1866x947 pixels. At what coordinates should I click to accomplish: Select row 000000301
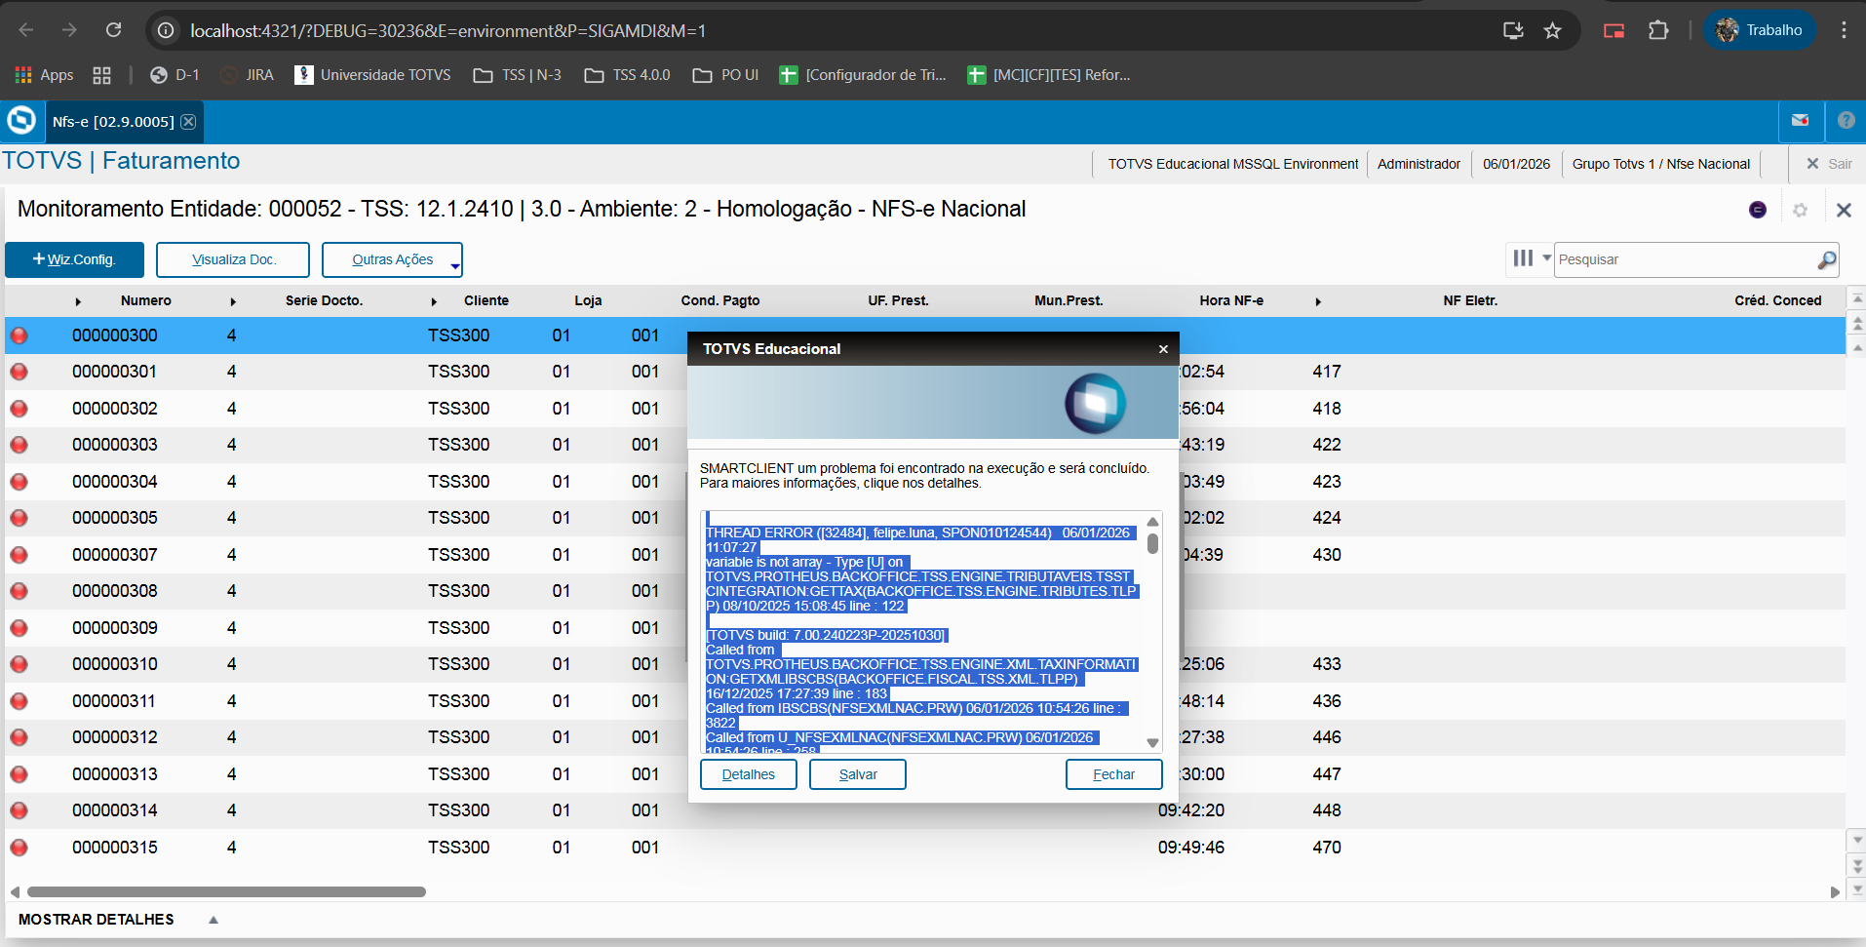pyautogui.click(x=925, y=372)
